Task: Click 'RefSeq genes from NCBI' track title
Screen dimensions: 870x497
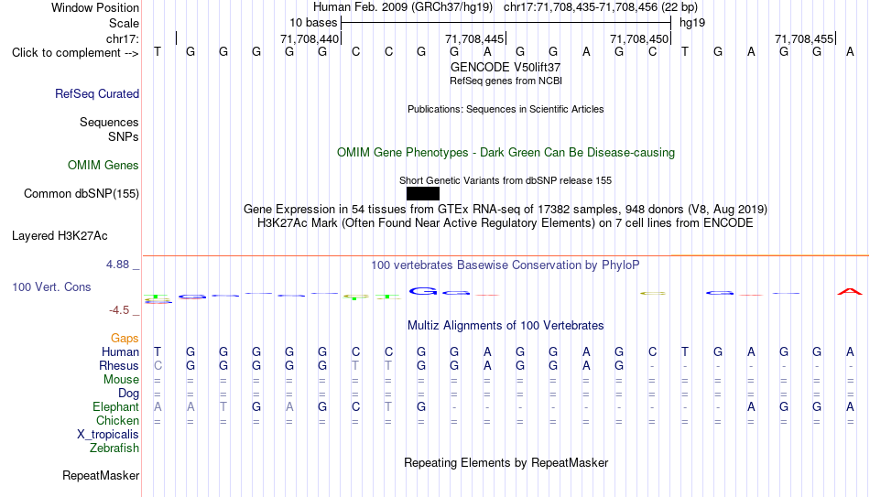Action: click(x=506, y=81)
